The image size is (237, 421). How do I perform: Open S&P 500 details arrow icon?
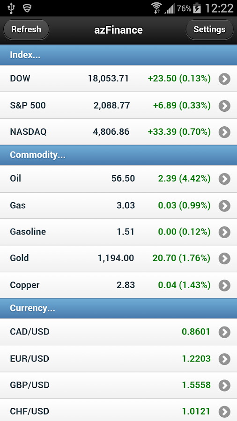[224, 106]
